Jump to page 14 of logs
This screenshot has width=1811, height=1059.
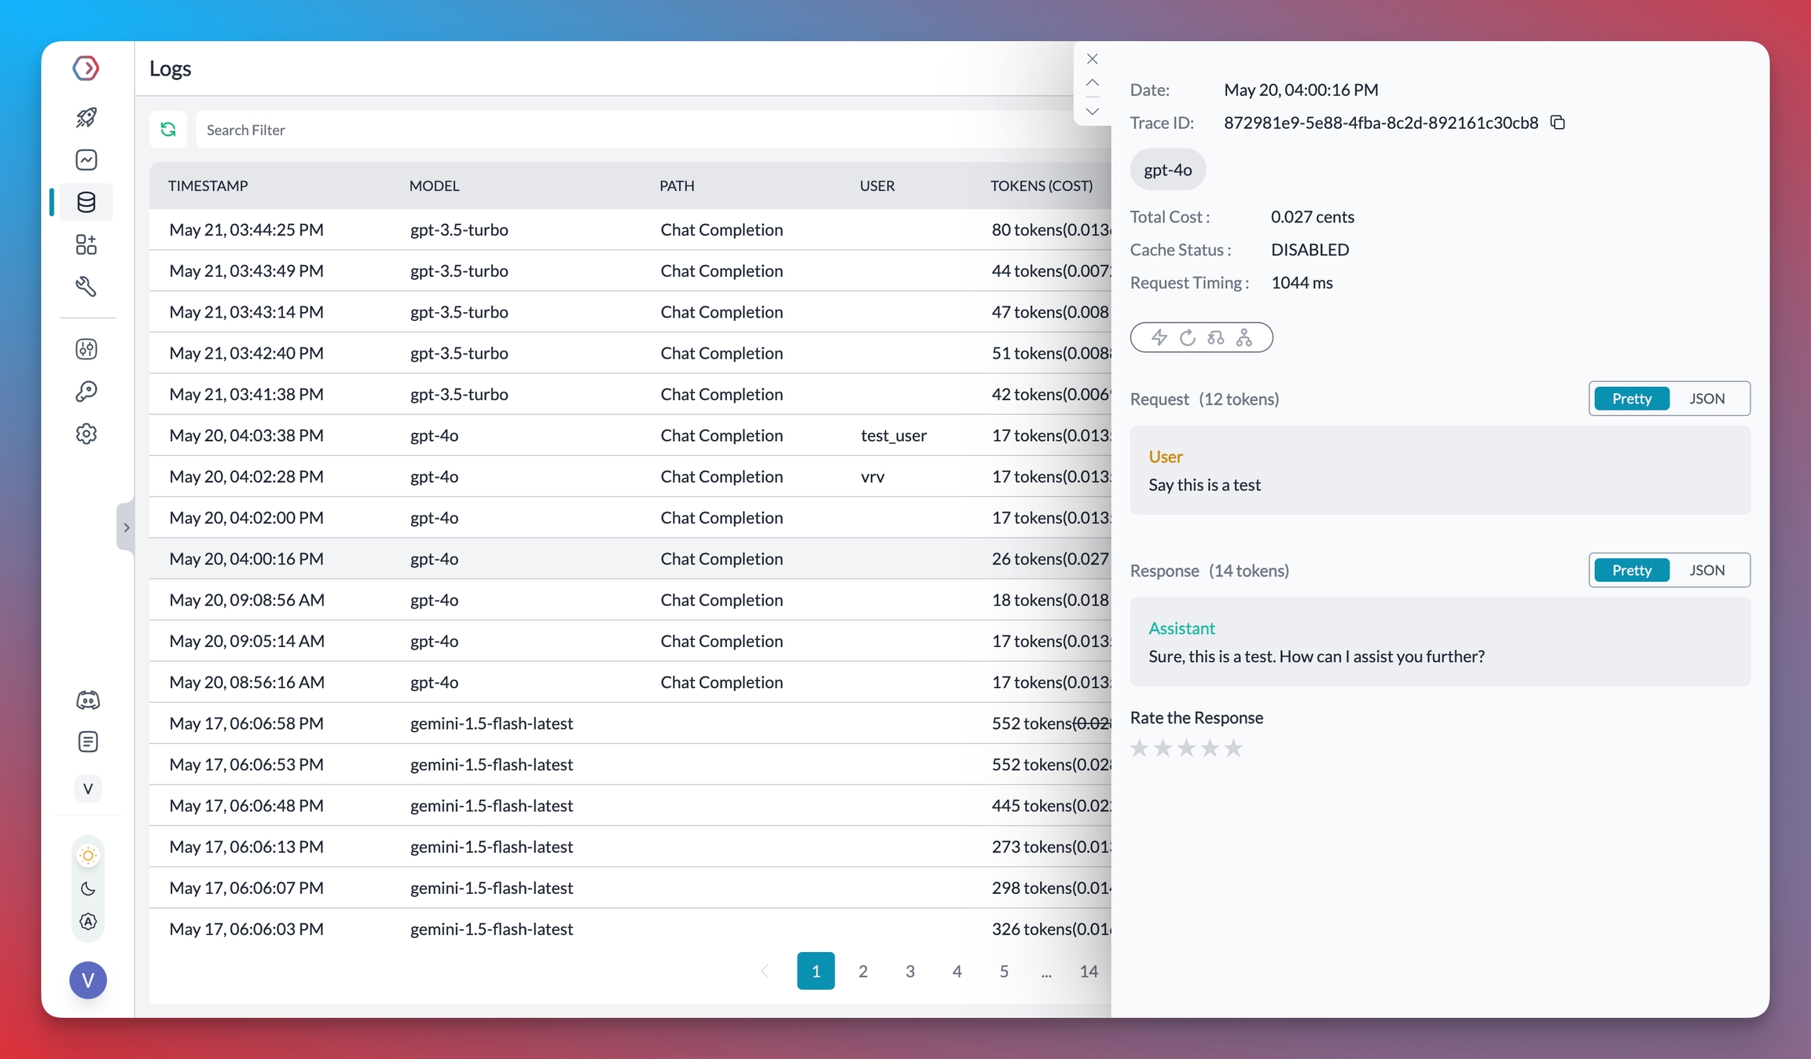coord(1088,971)
